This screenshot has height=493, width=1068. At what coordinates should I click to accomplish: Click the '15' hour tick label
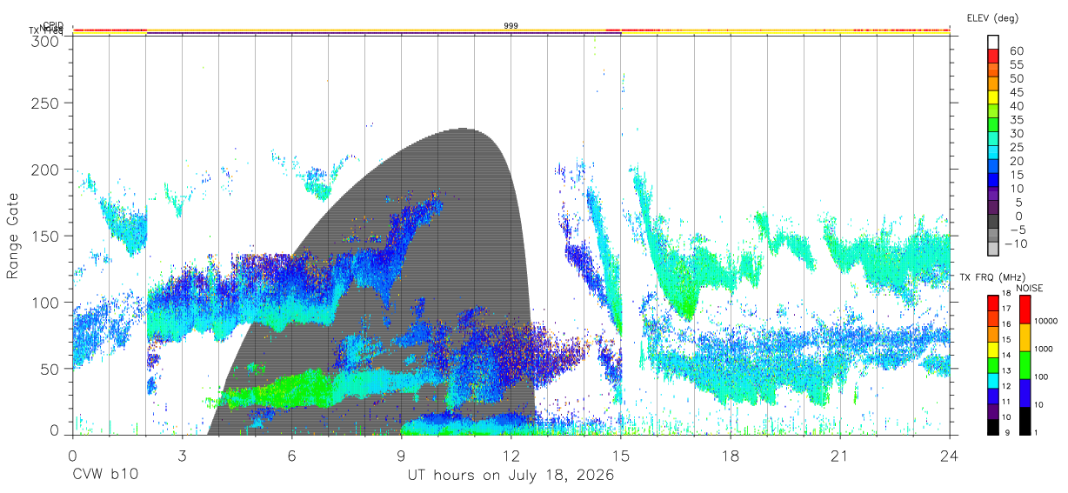coord(621,456)
